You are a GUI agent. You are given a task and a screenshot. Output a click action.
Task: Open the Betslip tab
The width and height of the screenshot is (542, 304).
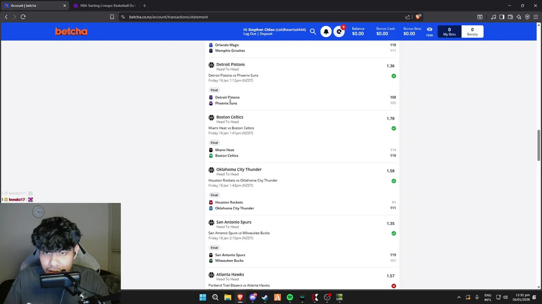coord(472,32)
